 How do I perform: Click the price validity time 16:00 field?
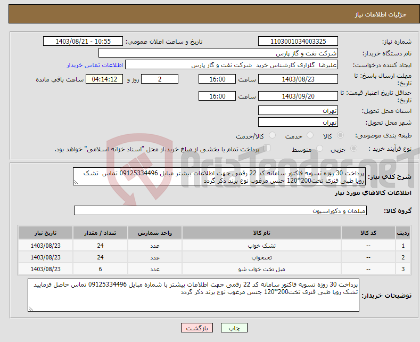[x=217, y=96]
